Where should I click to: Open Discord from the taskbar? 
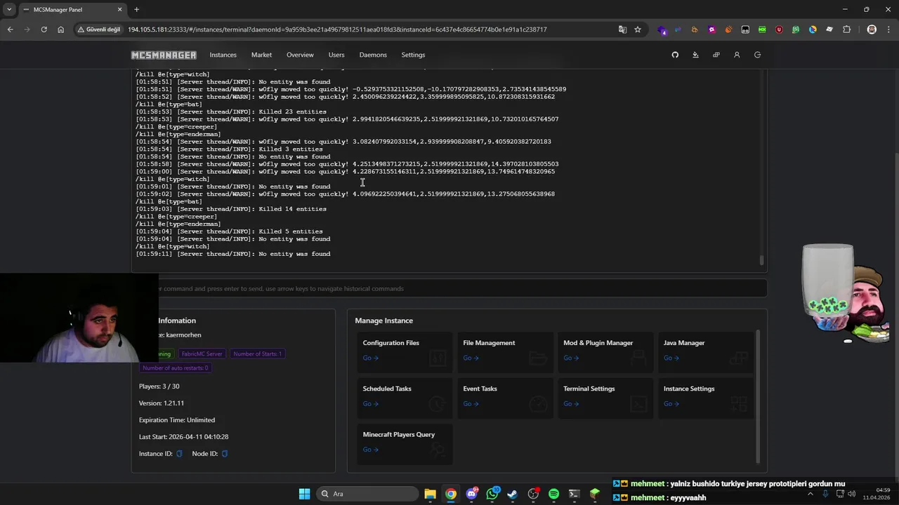(472, 494)
